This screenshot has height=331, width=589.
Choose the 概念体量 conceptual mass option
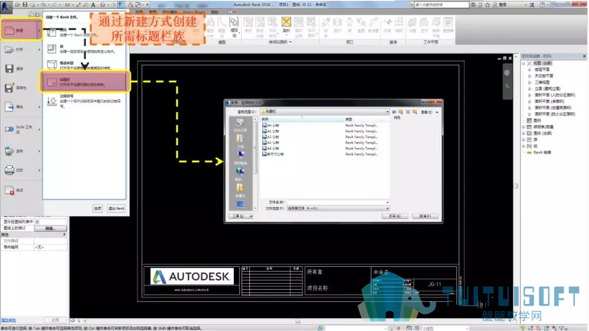[85, 65]
